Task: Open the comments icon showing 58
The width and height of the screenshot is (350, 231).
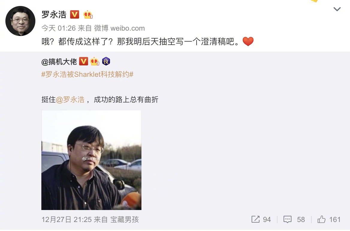Action: (x=294, y=219)
